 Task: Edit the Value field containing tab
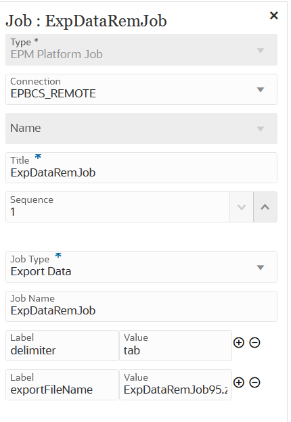(175, 346)
